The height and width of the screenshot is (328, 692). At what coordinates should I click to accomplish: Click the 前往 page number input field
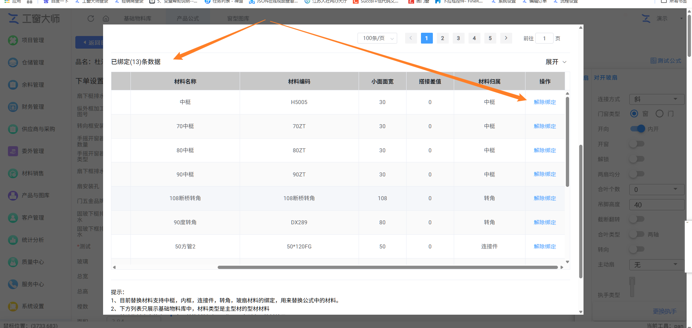pos(544,38)
